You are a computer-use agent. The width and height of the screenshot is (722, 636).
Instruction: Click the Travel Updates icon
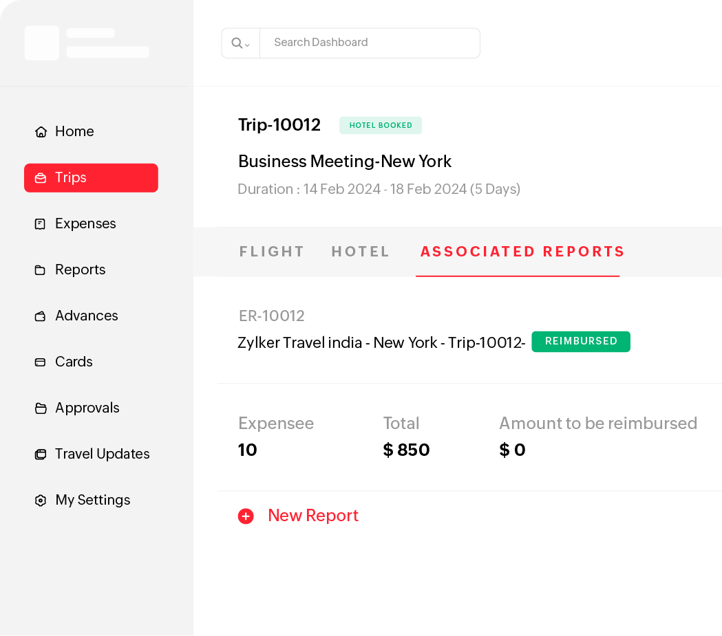(x=41, y=454)
